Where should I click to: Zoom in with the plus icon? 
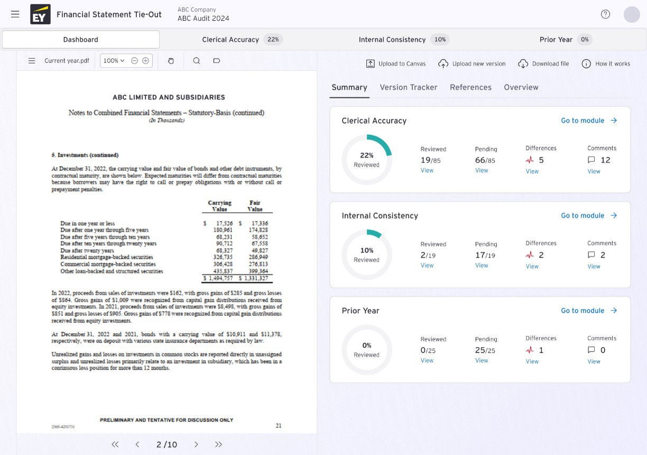pyautogui.click(x=145, y=61)
